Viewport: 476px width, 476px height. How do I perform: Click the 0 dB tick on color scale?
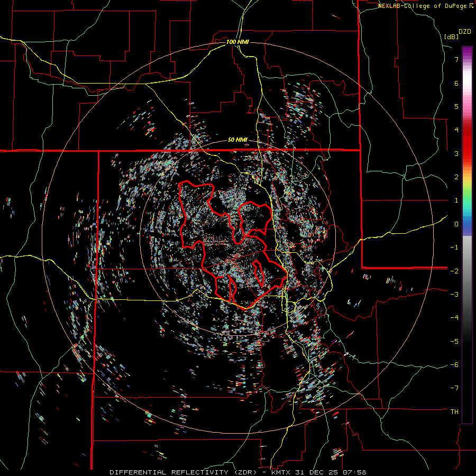(456, 224)
